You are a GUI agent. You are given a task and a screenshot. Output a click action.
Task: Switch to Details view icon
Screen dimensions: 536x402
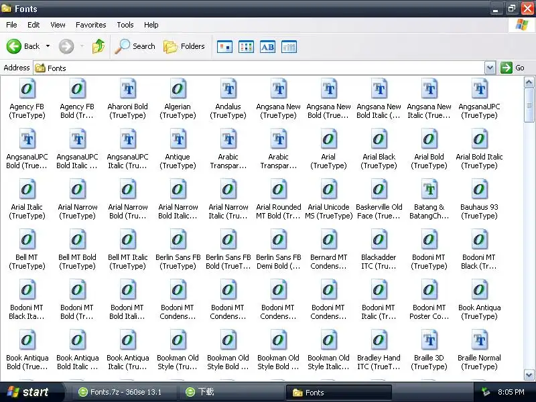pos(289,47)
